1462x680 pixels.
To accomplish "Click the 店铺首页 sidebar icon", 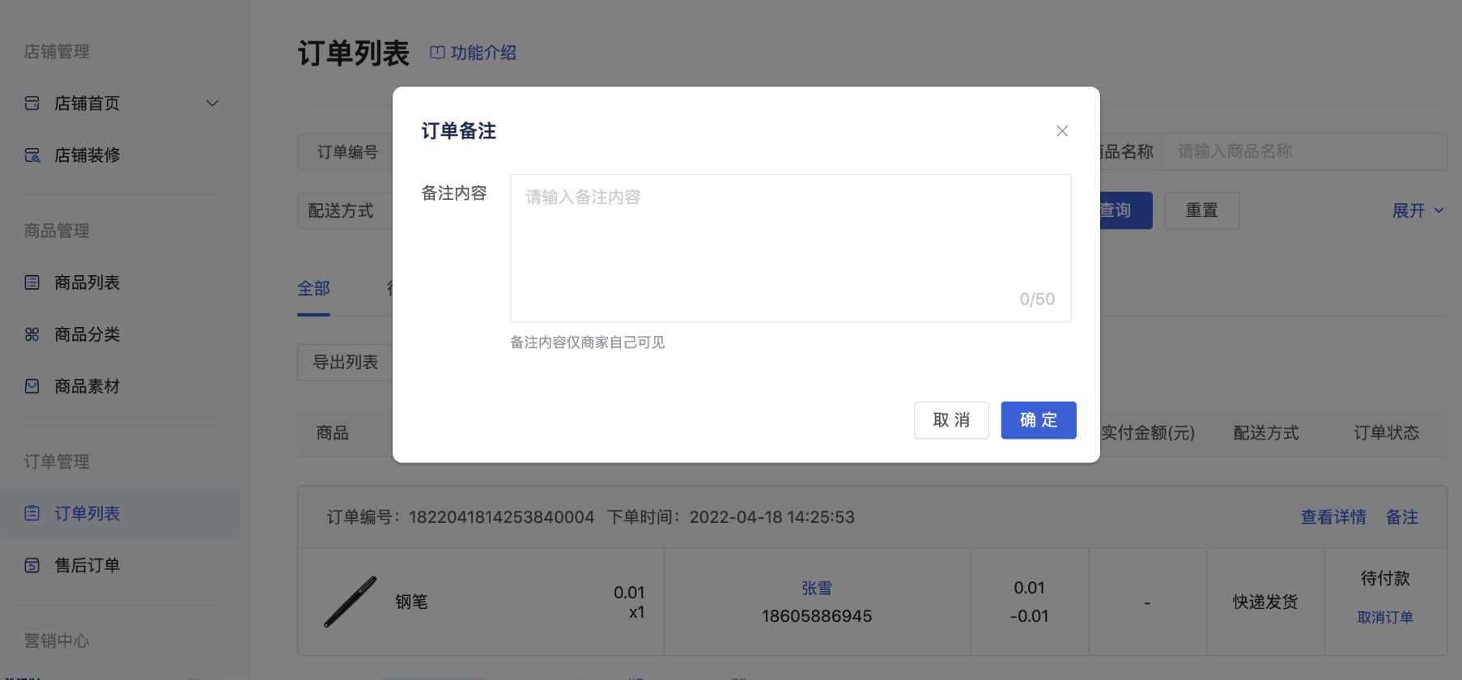I will (x=32, y=104).
